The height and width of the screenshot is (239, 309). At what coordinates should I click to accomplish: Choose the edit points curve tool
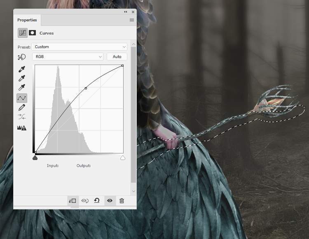click(22, 98)
